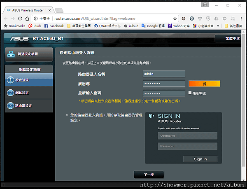Click the router login name field

164,74
